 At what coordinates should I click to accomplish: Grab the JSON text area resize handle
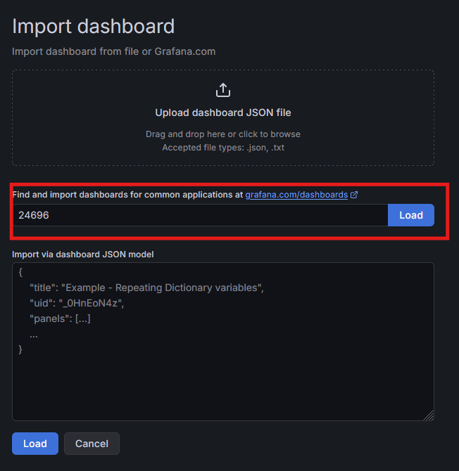[x=429, y=415]
